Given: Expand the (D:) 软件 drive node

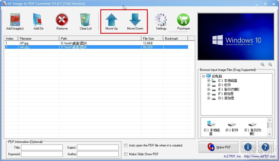Looking at the screenshot, I should 209,85.
